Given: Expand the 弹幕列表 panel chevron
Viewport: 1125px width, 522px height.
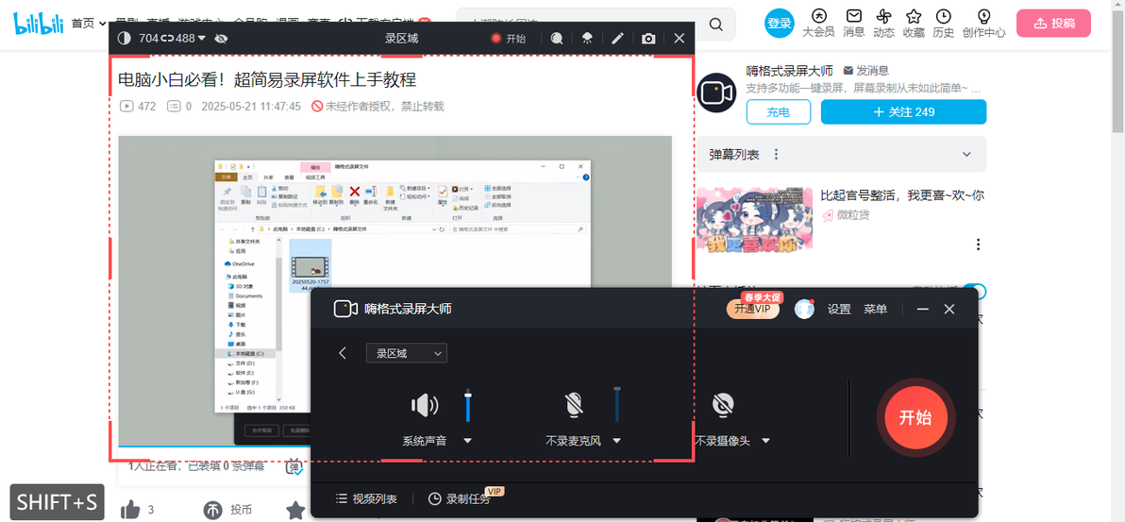Looking at the screenshot, I should [966, 155].
